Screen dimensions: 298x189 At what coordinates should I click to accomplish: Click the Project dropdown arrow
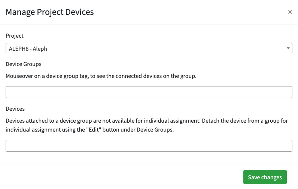pyautogui.click(x=288, y=48)
